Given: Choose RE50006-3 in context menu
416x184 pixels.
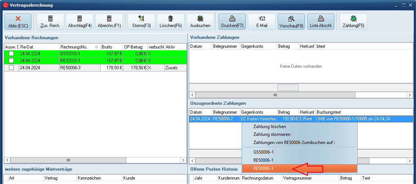Looking at the screenshot, I should (x=263, y=168).
